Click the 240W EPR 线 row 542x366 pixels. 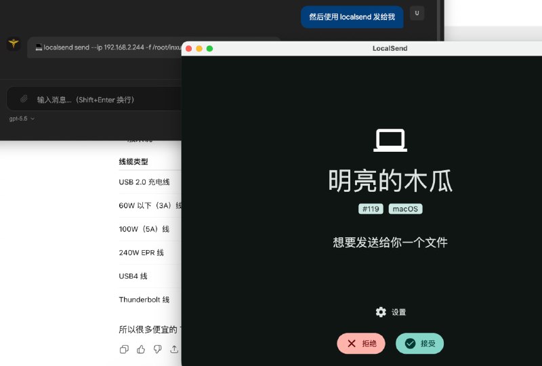150,253
